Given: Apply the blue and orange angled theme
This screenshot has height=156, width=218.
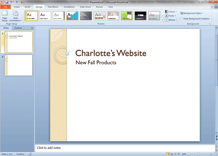Looking at the screenshot, I should click(73, 16).
